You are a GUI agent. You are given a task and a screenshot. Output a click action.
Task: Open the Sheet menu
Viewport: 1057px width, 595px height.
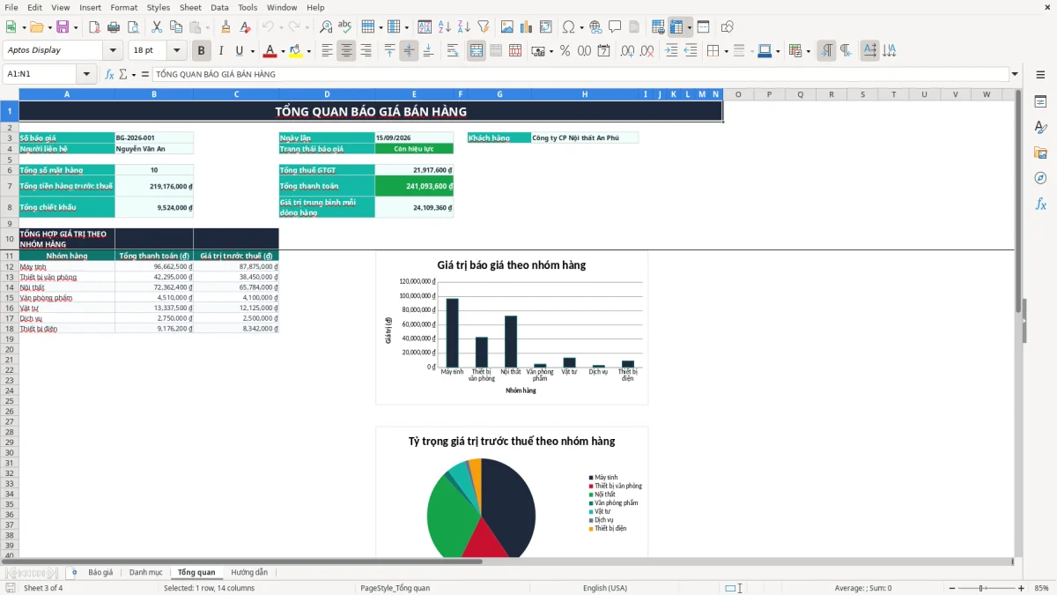(x=190, y=7)
